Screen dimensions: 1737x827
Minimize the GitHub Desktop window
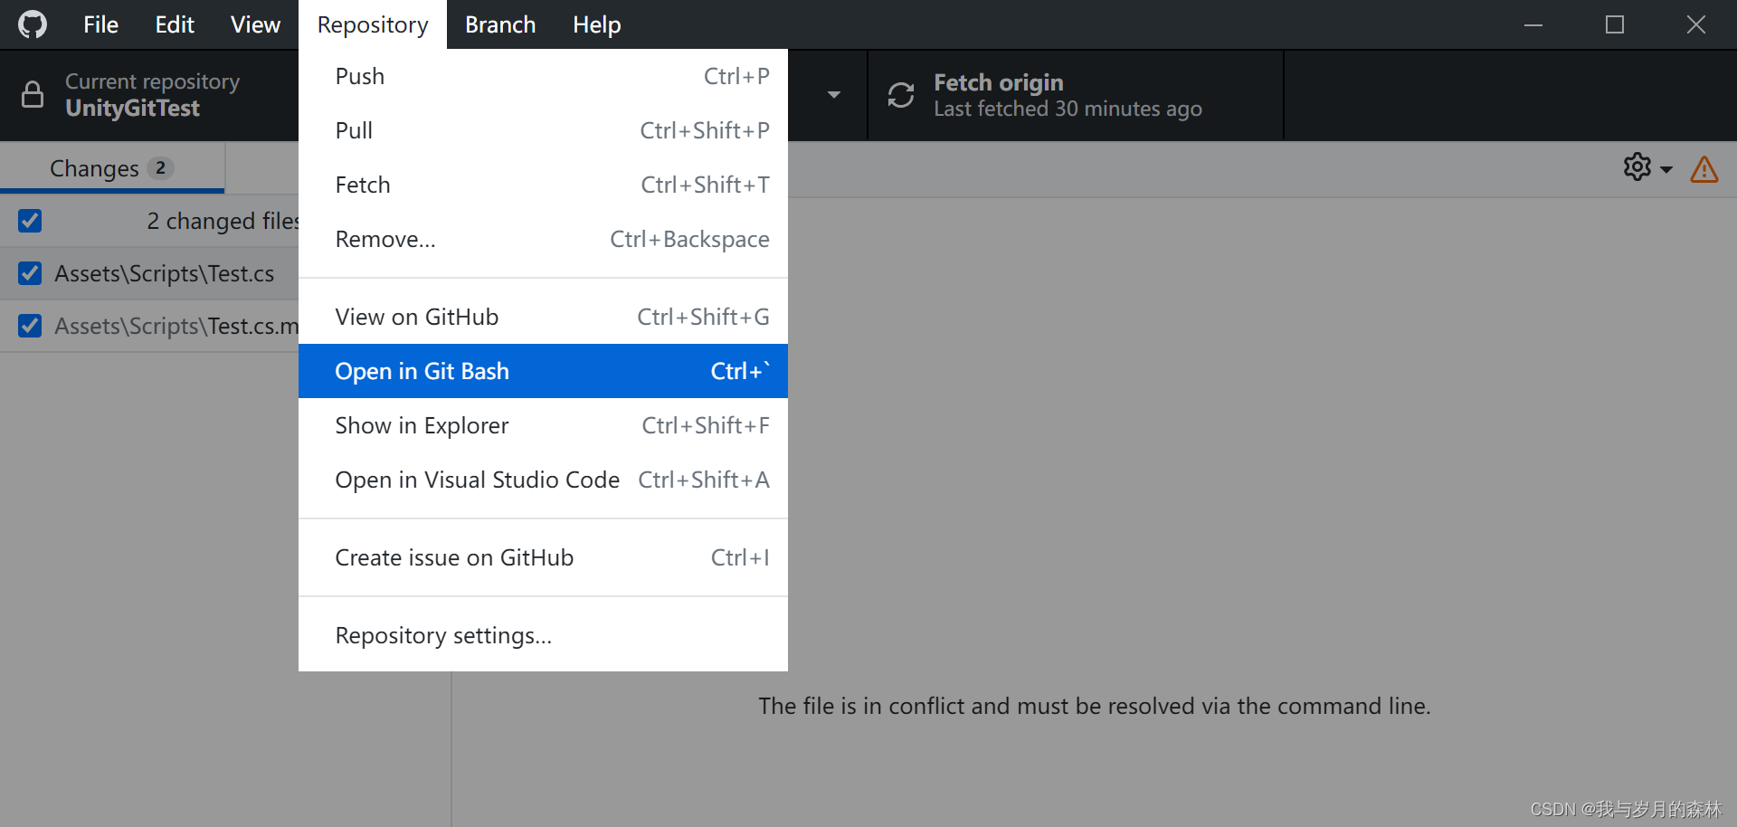[1533, 24]
